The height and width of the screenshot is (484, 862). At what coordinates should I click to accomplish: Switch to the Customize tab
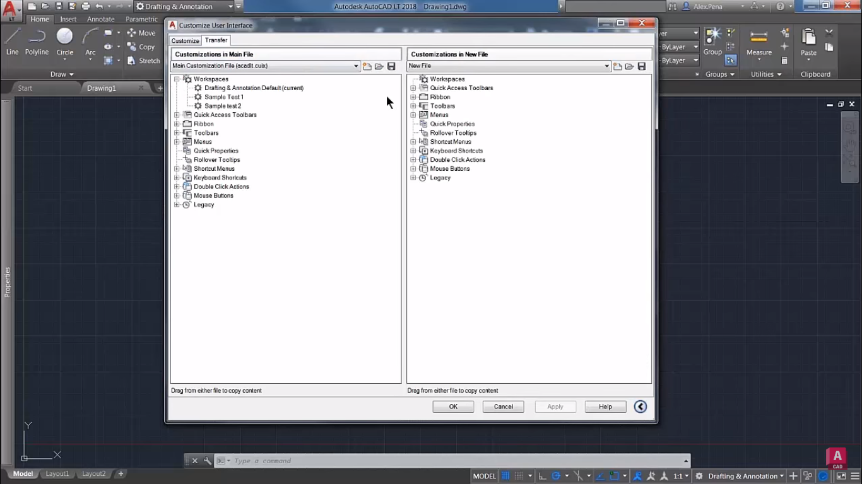point(186,40)
